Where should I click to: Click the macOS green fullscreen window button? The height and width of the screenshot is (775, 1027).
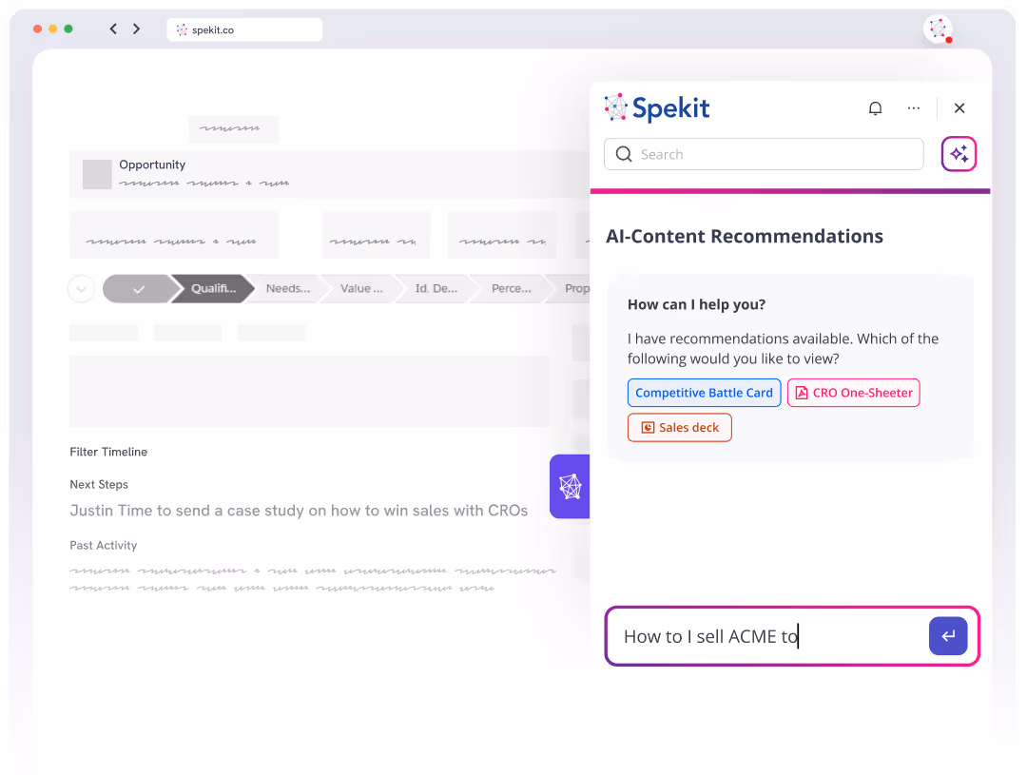tap(68, 29)
